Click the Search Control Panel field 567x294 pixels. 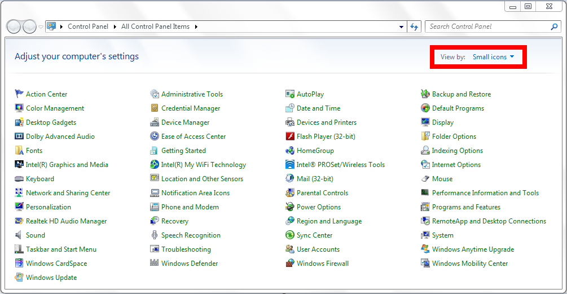(493, 27)
